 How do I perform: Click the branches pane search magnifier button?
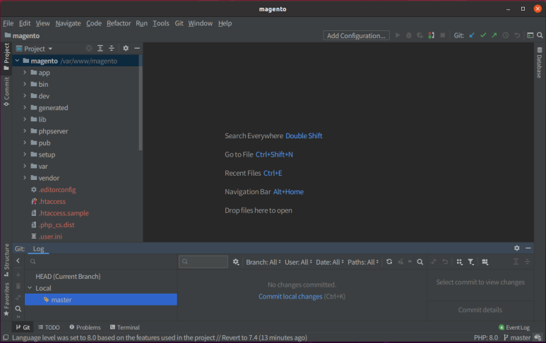coord(18,308)
